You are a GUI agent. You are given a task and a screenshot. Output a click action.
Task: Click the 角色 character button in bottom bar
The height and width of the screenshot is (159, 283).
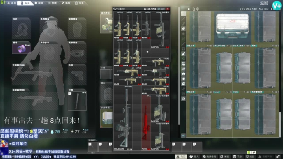pyautogui.click(x=181, y=157)
